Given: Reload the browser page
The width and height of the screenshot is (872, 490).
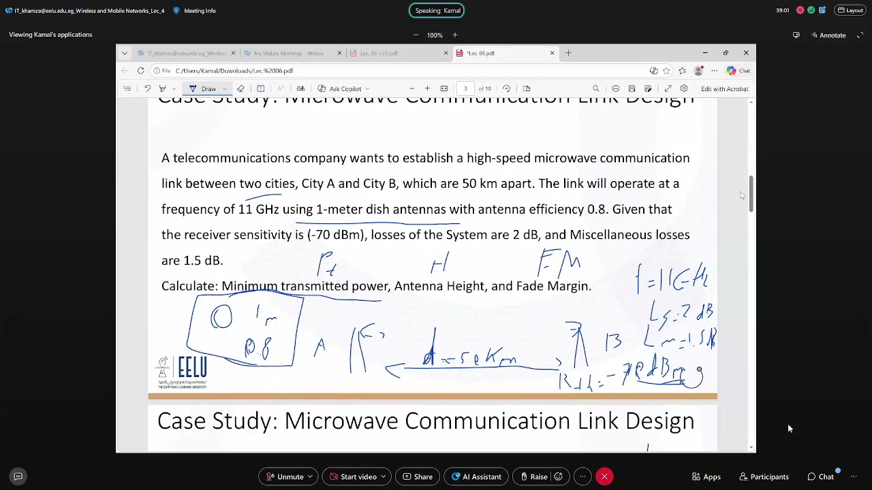Looking at the screenshot, I should 140,71.
